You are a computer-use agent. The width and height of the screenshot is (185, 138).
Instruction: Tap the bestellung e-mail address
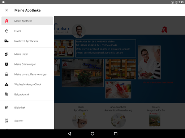99,53
